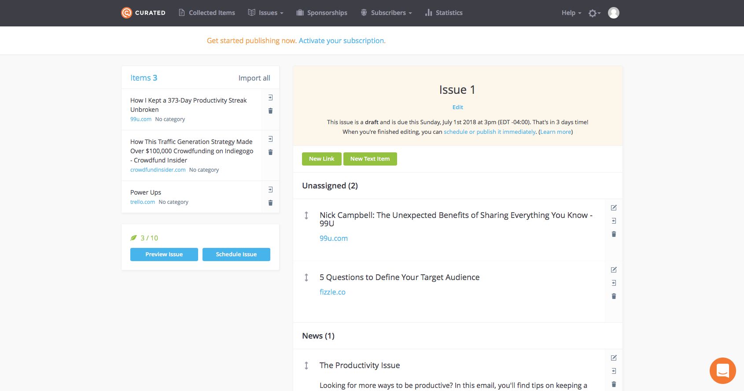Delete the 373-Day Productivity Streak item
This screenshot has height=391, width=744.
tap(270, 111)
